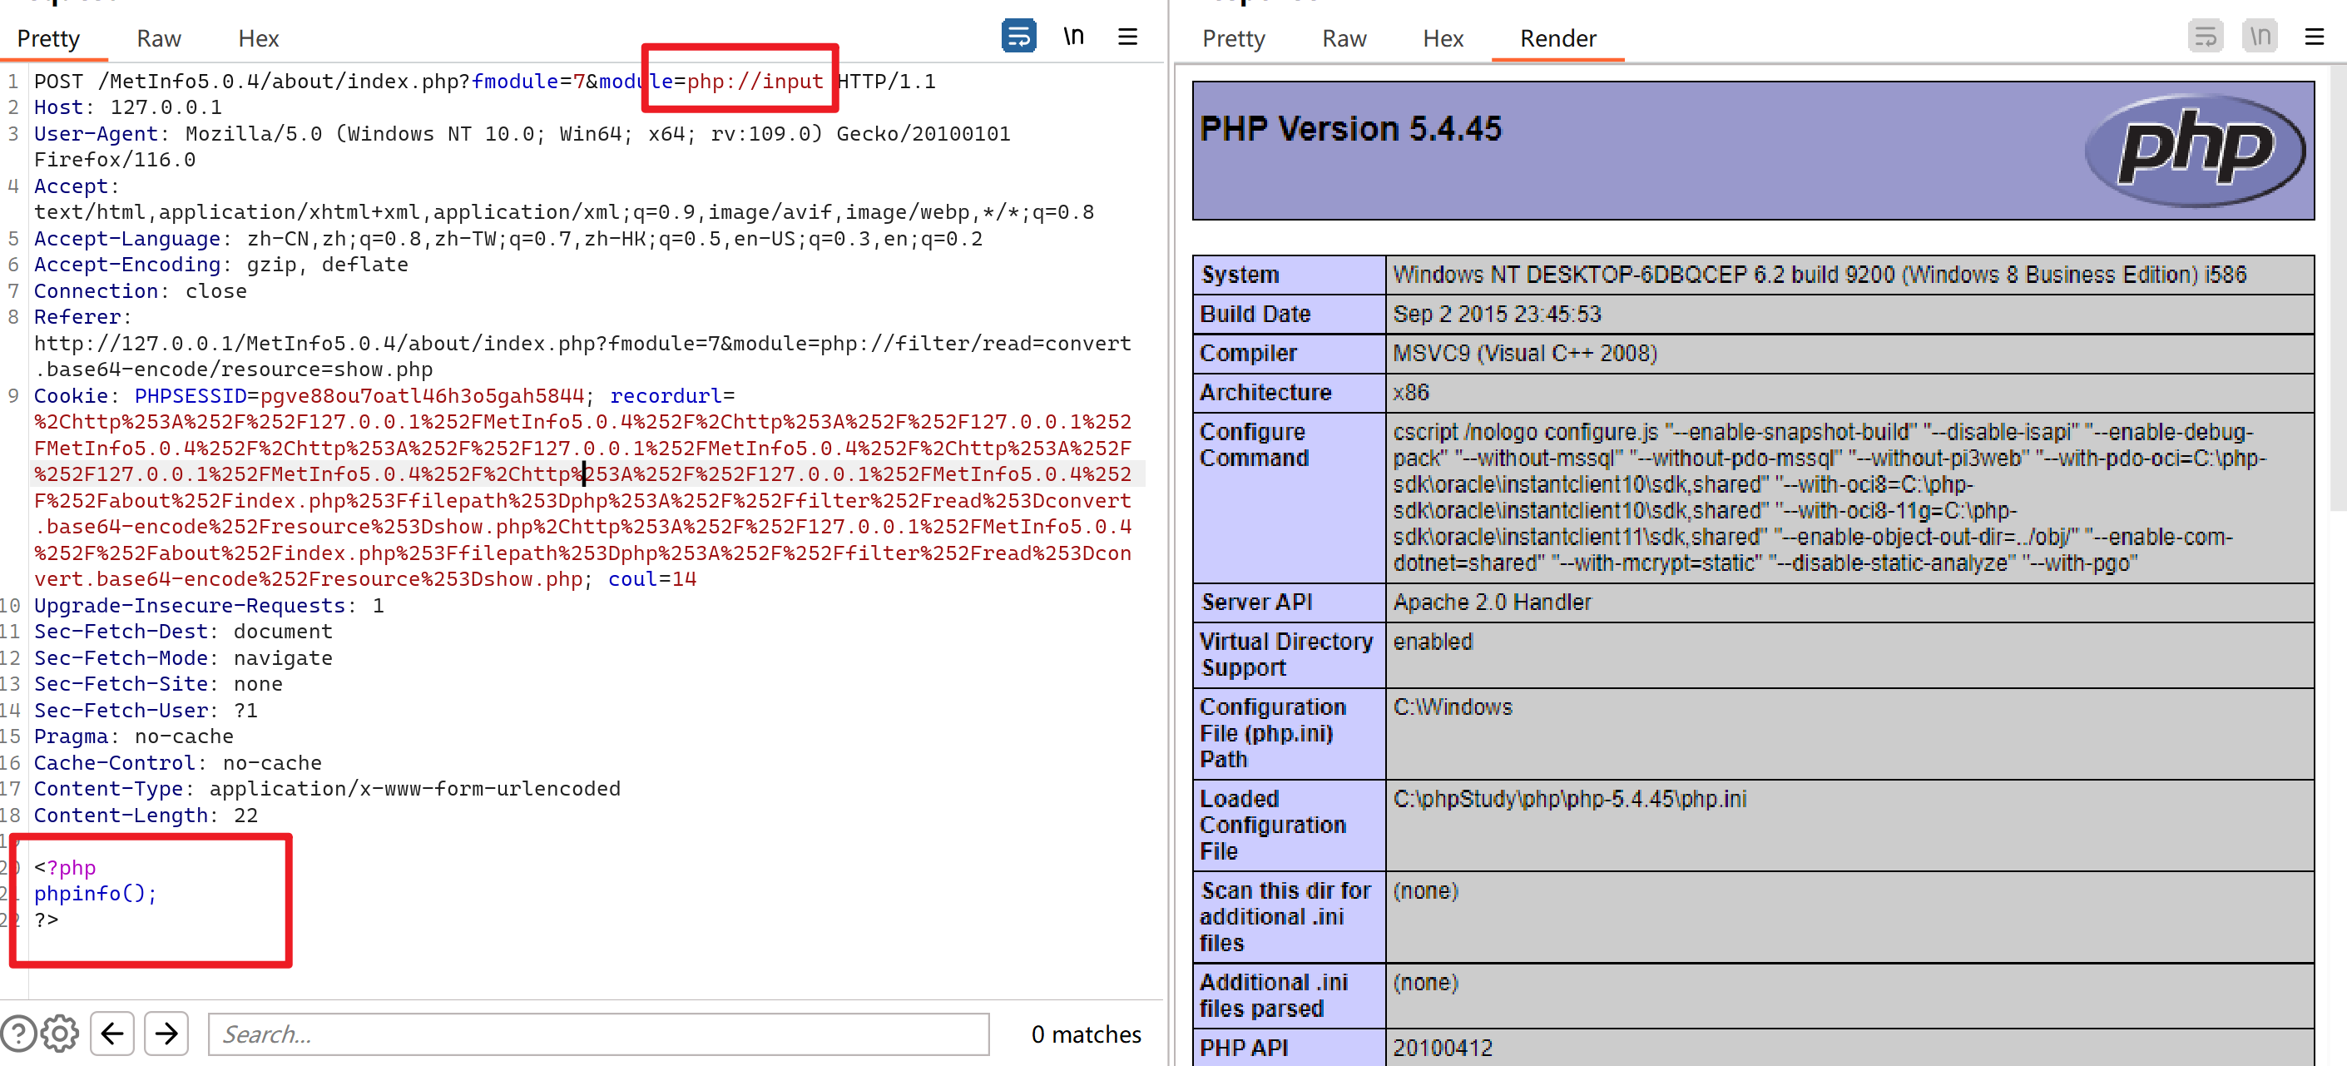Click the '20100412' PHP API value
The height and width of the screenshot is (1066, 2347).
[x=1443, y=1047]
